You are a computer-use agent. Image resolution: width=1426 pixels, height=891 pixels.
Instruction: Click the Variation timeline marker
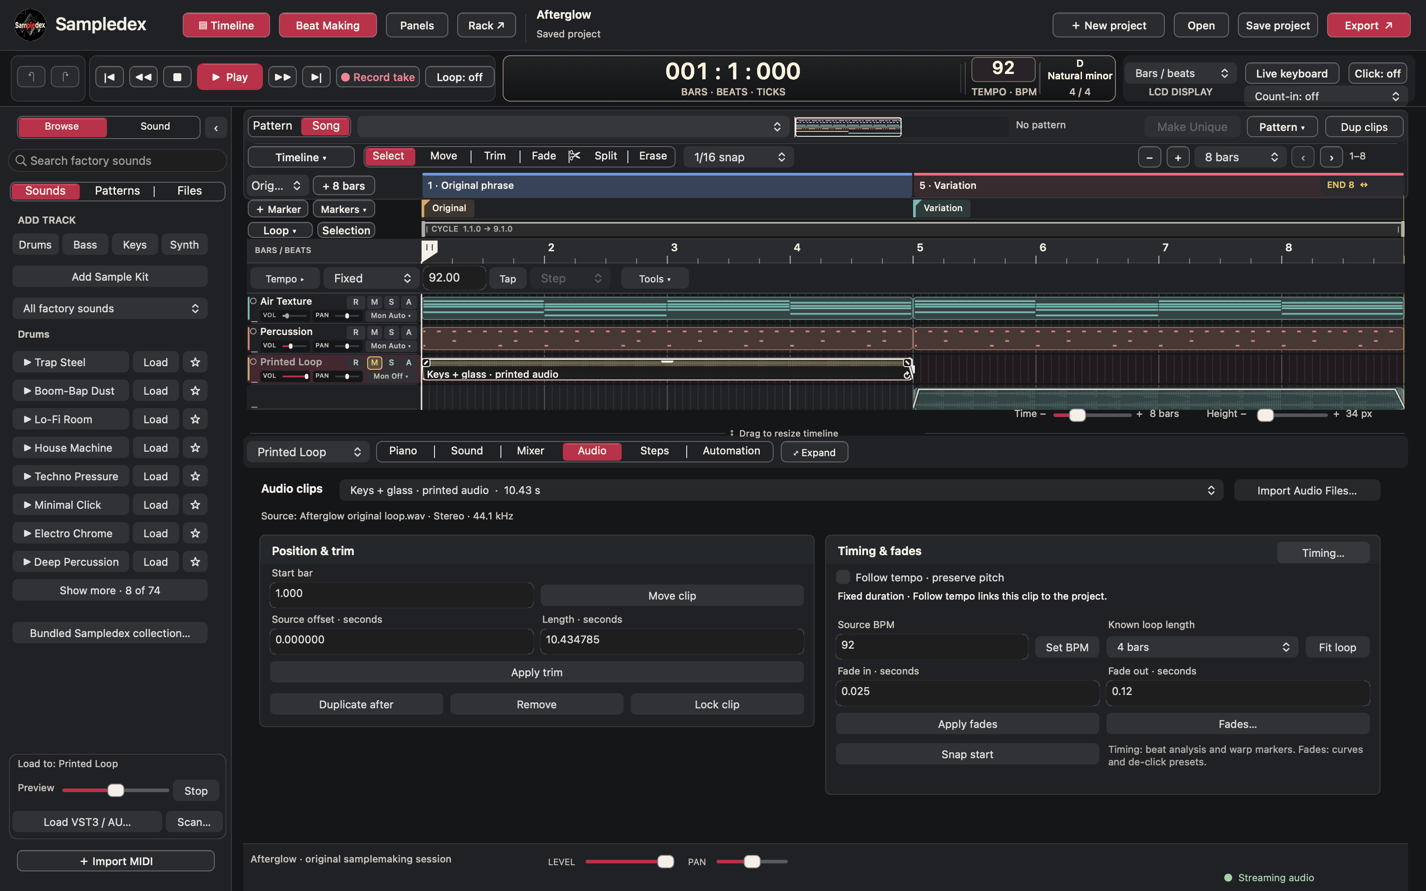[942, 208]
